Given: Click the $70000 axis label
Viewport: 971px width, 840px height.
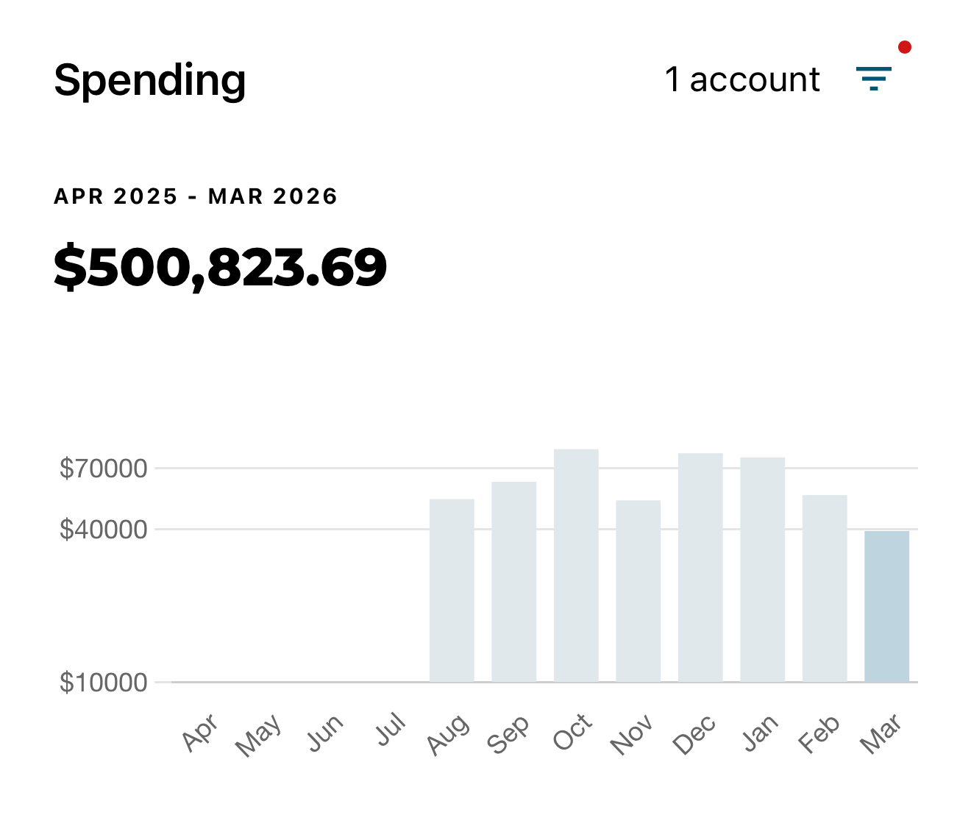Looking at the screenshot, I should [104, 468].
